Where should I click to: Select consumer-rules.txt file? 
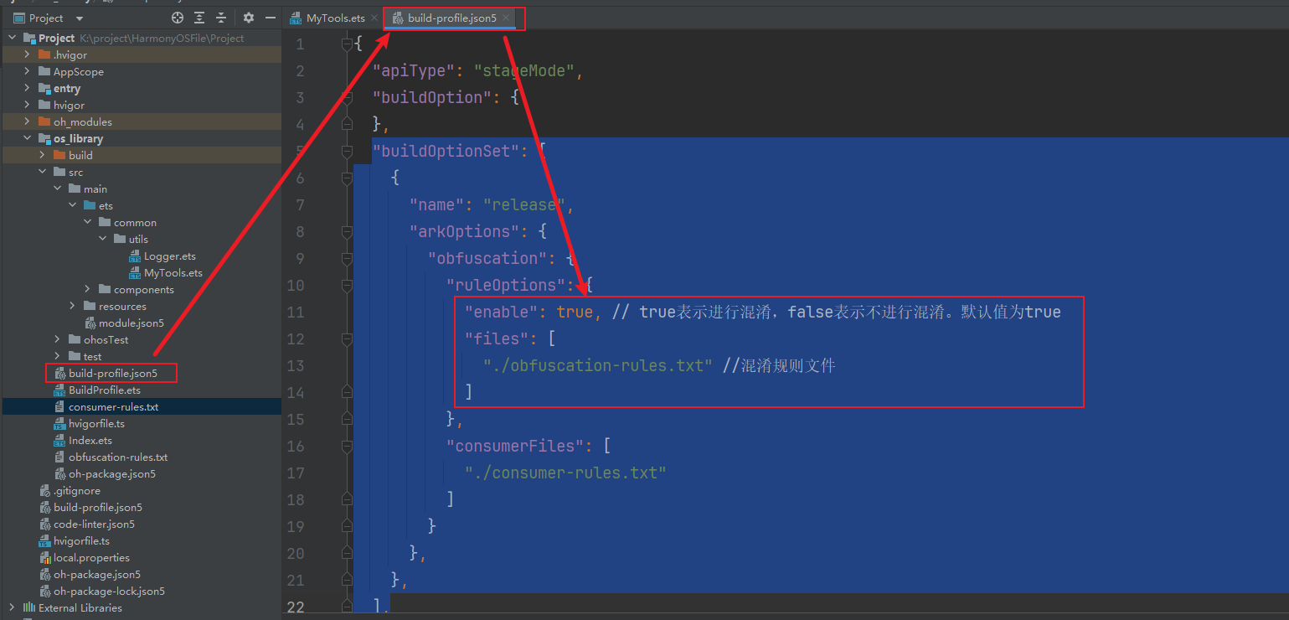pyautogui.click(x=113, y=406)
